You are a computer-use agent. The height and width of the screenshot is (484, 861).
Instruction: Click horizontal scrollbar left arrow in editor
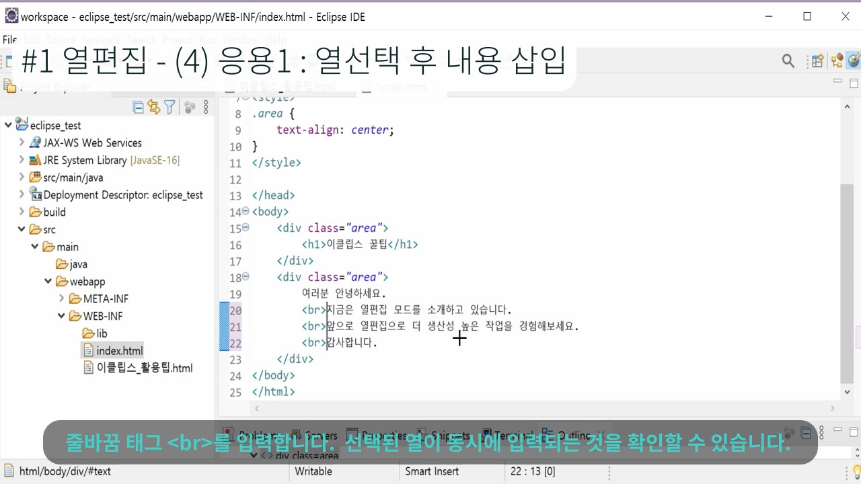256,408
